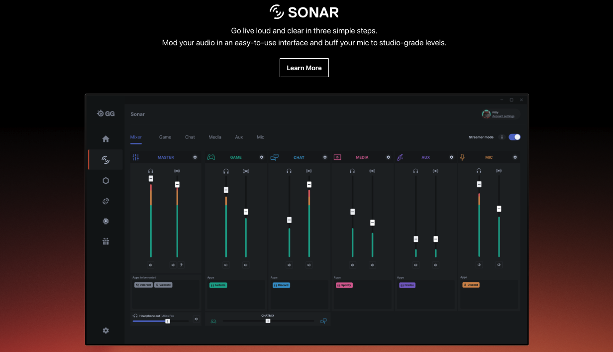Click the Aux stream volume fader handle
The height and width of the screenshot is (352, 613).
tap(435, 239)
